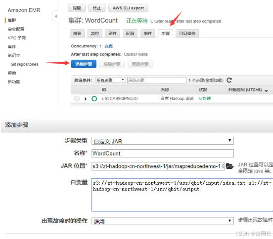273x239 pixels.
Task: Click the green status circle of step s-92CAS9MPNUJO
Action: (94, 99)
